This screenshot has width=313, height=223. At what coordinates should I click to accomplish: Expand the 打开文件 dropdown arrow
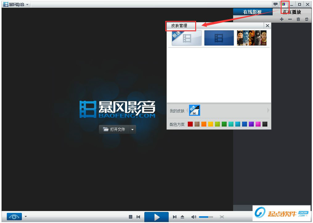coord(132,129)
